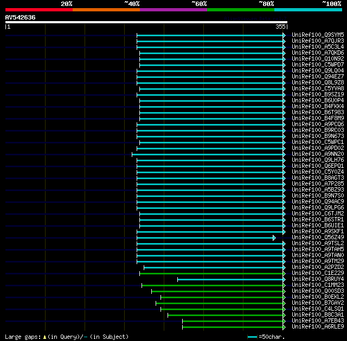347x341 pixels.
Task: Open the UniRef100_C5WPD7 entry
Action: (x=318, y=65)
